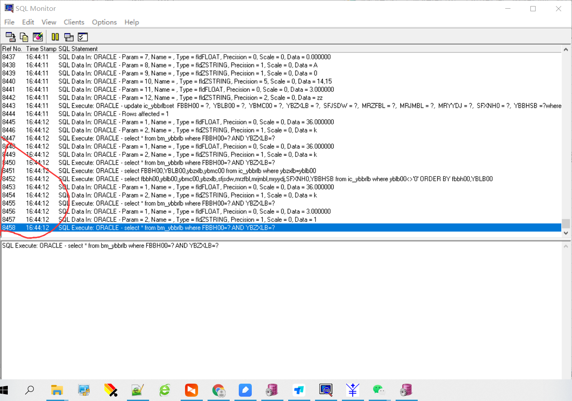Open File Explorer from the taskbar
This screenshot has height=401, width=572.
[x=57, y=390]
